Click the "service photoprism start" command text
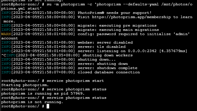The height and width of the screenshot is (111, 197). (75, 81)
